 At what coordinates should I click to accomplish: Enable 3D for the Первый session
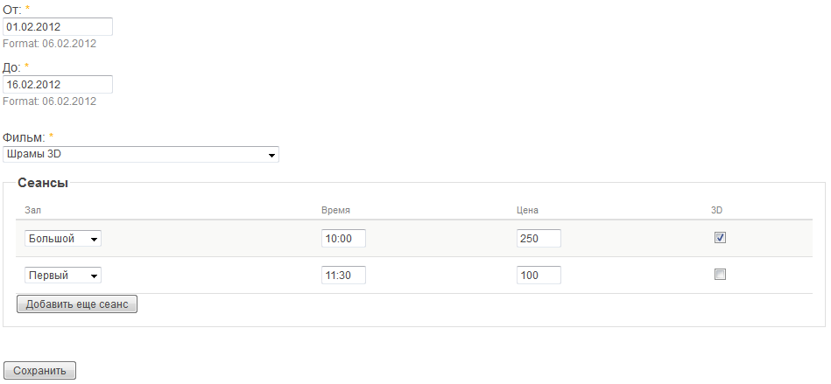tap(721, 275)
